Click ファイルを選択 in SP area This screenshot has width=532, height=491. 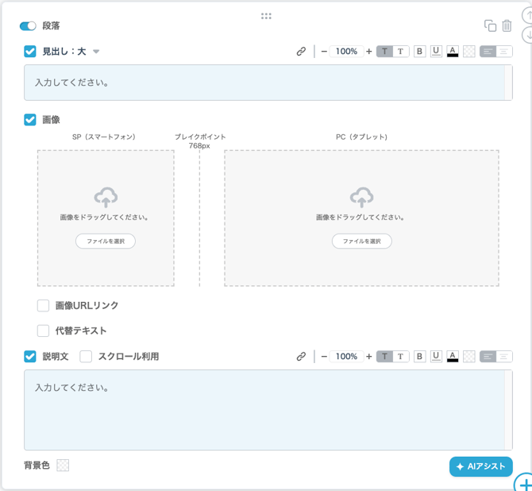pos(106,241)
